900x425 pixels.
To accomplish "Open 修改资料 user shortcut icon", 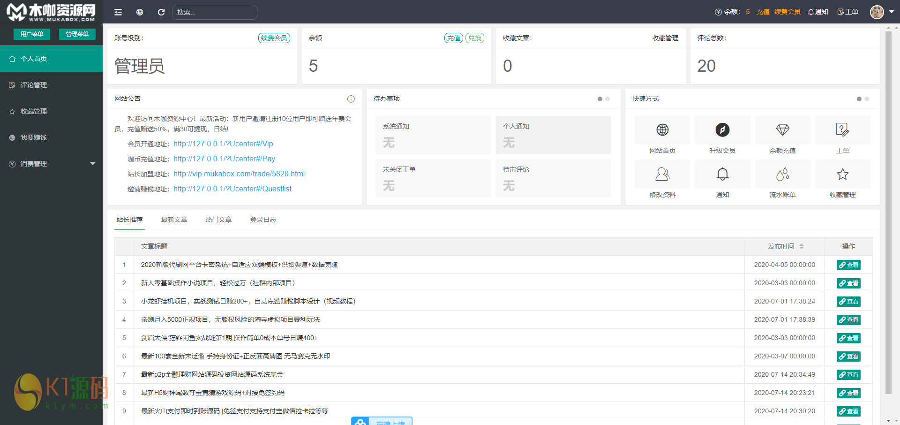I will 662,175.
